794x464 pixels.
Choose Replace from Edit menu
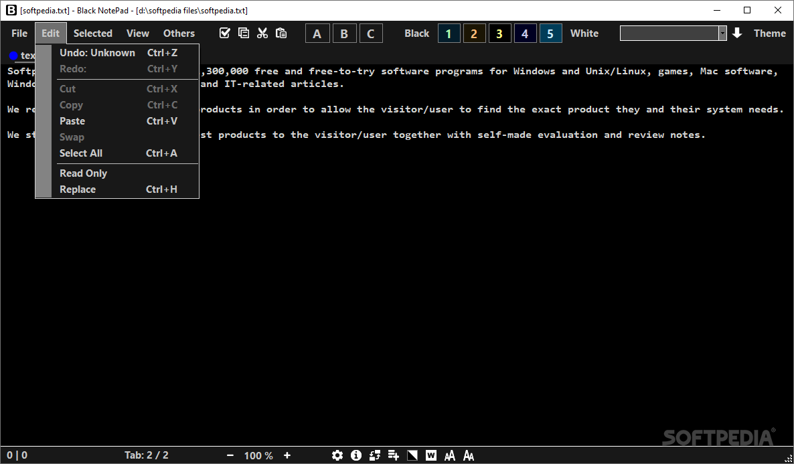click(x=117, y=189)
